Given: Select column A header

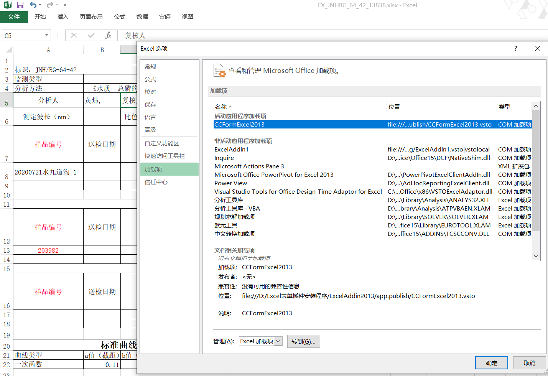Looking at the screenshot, I should point(48,50).
